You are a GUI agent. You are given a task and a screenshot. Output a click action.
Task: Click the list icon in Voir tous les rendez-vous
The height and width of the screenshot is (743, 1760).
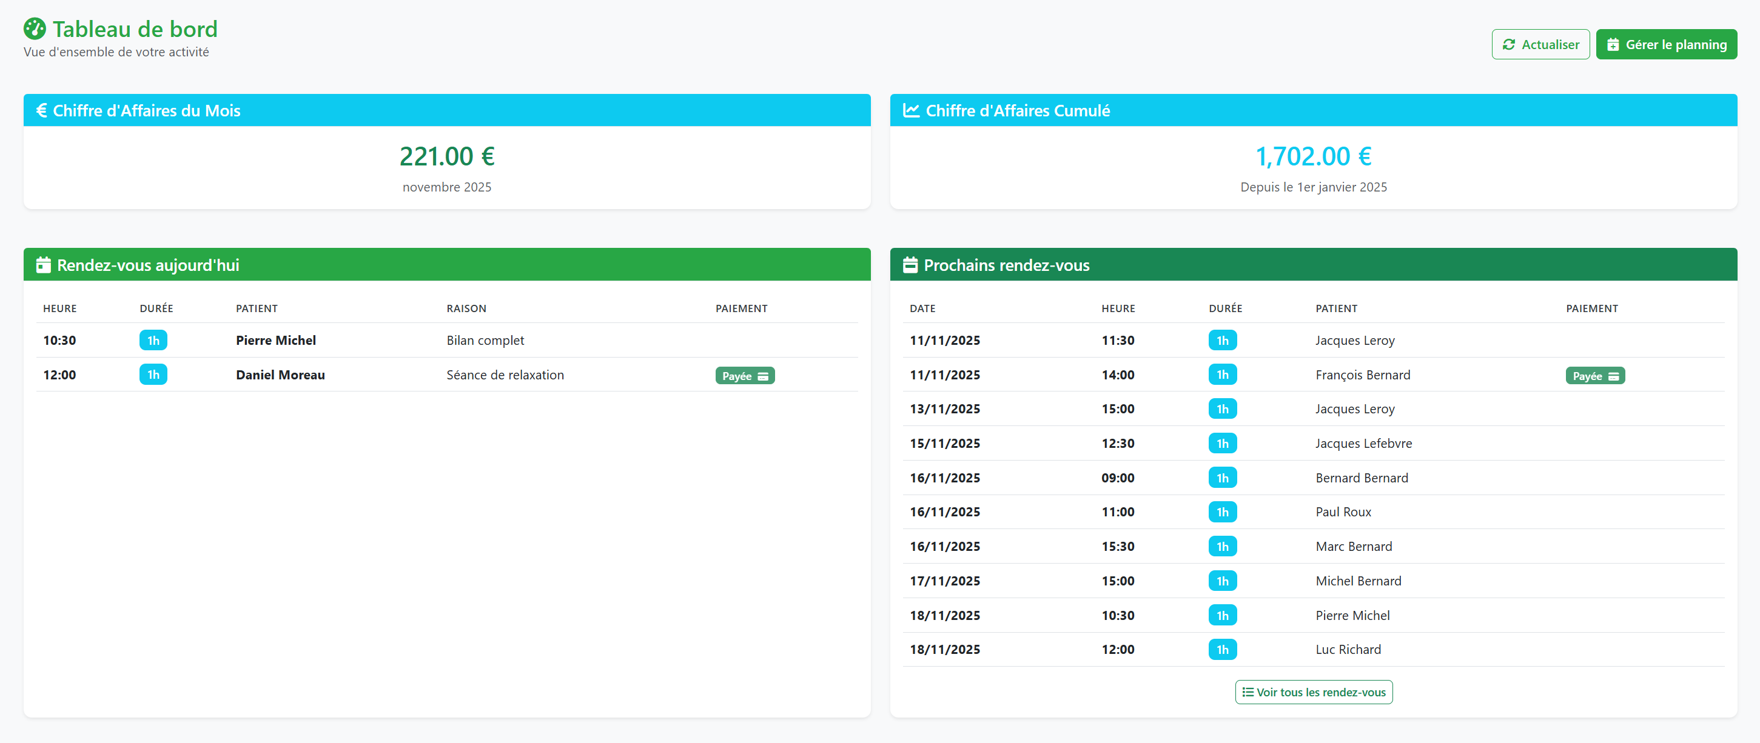pos(1248,691)
